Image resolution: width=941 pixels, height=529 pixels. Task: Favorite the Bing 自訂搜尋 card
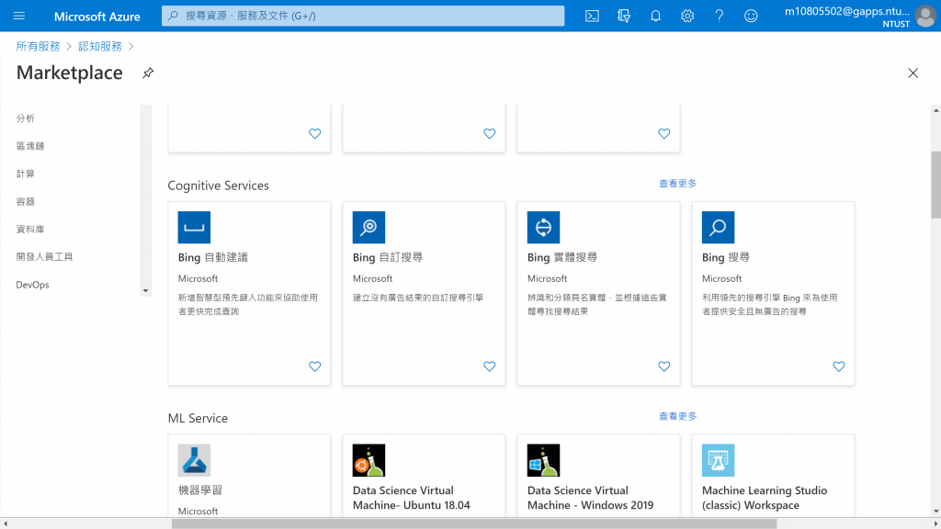(489, 366)
